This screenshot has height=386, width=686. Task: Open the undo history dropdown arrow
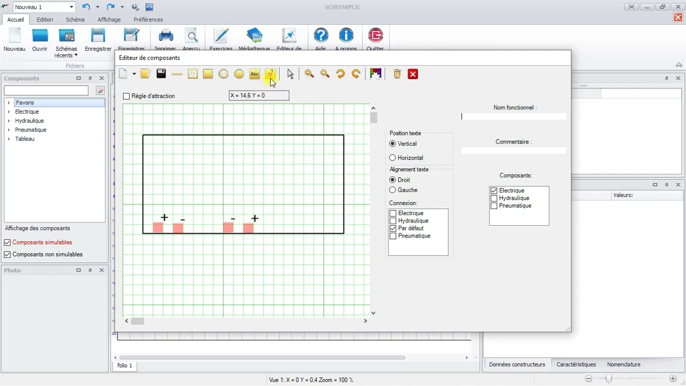coord(98,7)
